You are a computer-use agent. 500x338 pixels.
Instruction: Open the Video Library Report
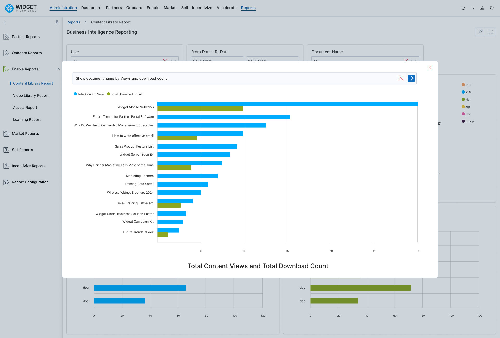point(31,96)
